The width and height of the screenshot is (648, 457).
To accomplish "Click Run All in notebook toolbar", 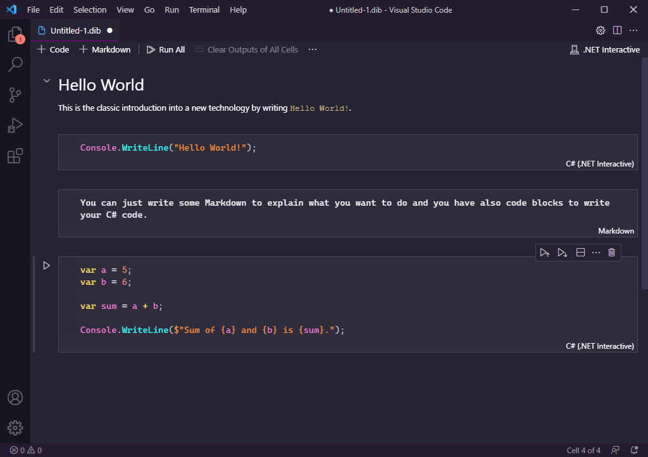I will coord(166,49).
